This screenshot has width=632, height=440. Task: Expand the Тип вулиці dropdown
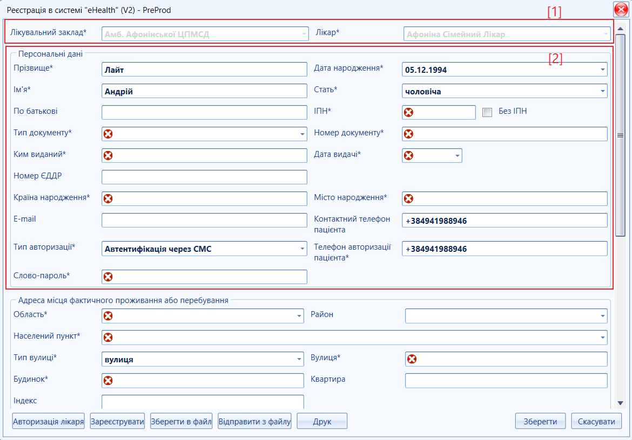click(x=299, y=359)
